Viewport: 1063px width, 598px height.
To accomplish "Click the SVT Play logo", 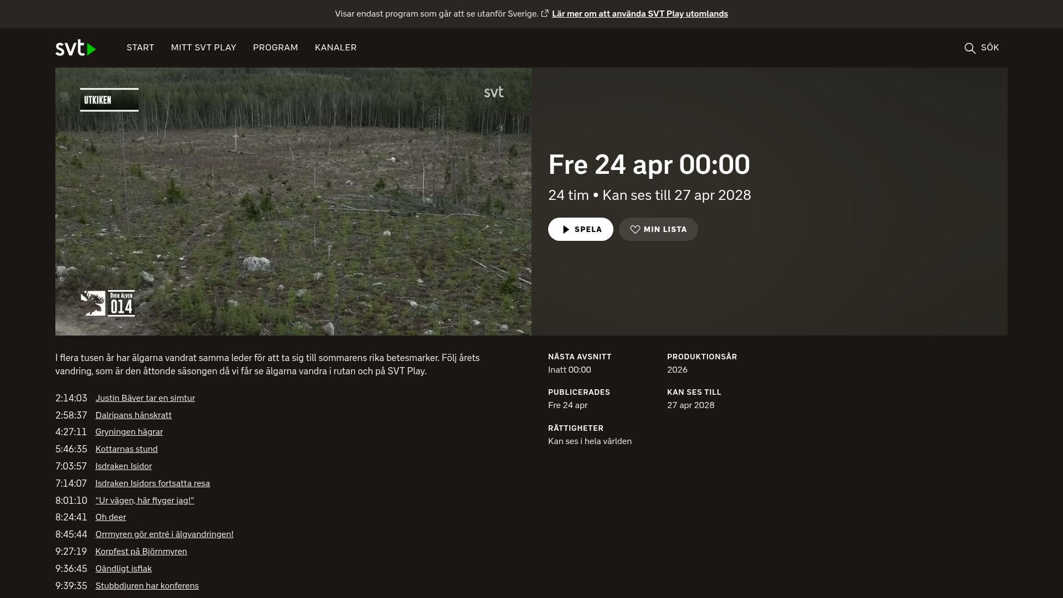I will click(76, 48).
